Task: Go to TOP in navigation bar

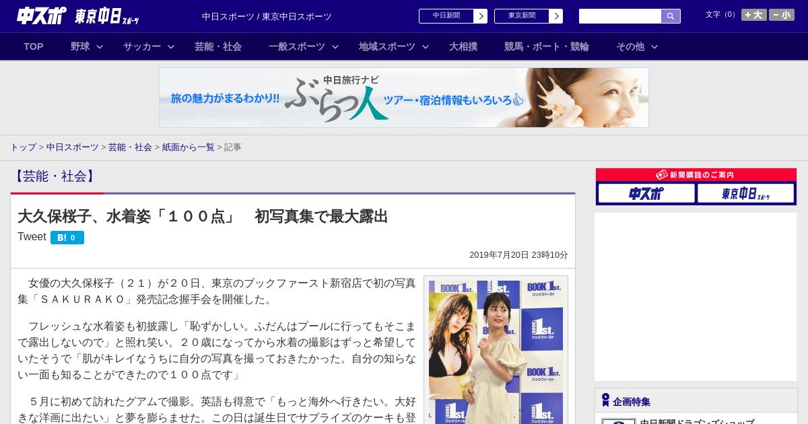Action: point(34,46)
